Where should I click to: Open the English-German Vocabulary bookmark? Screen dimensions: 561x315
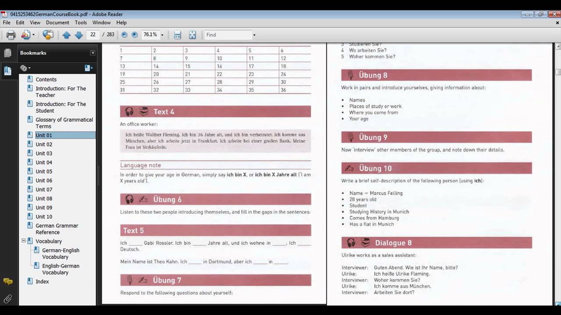coord(61,269)
